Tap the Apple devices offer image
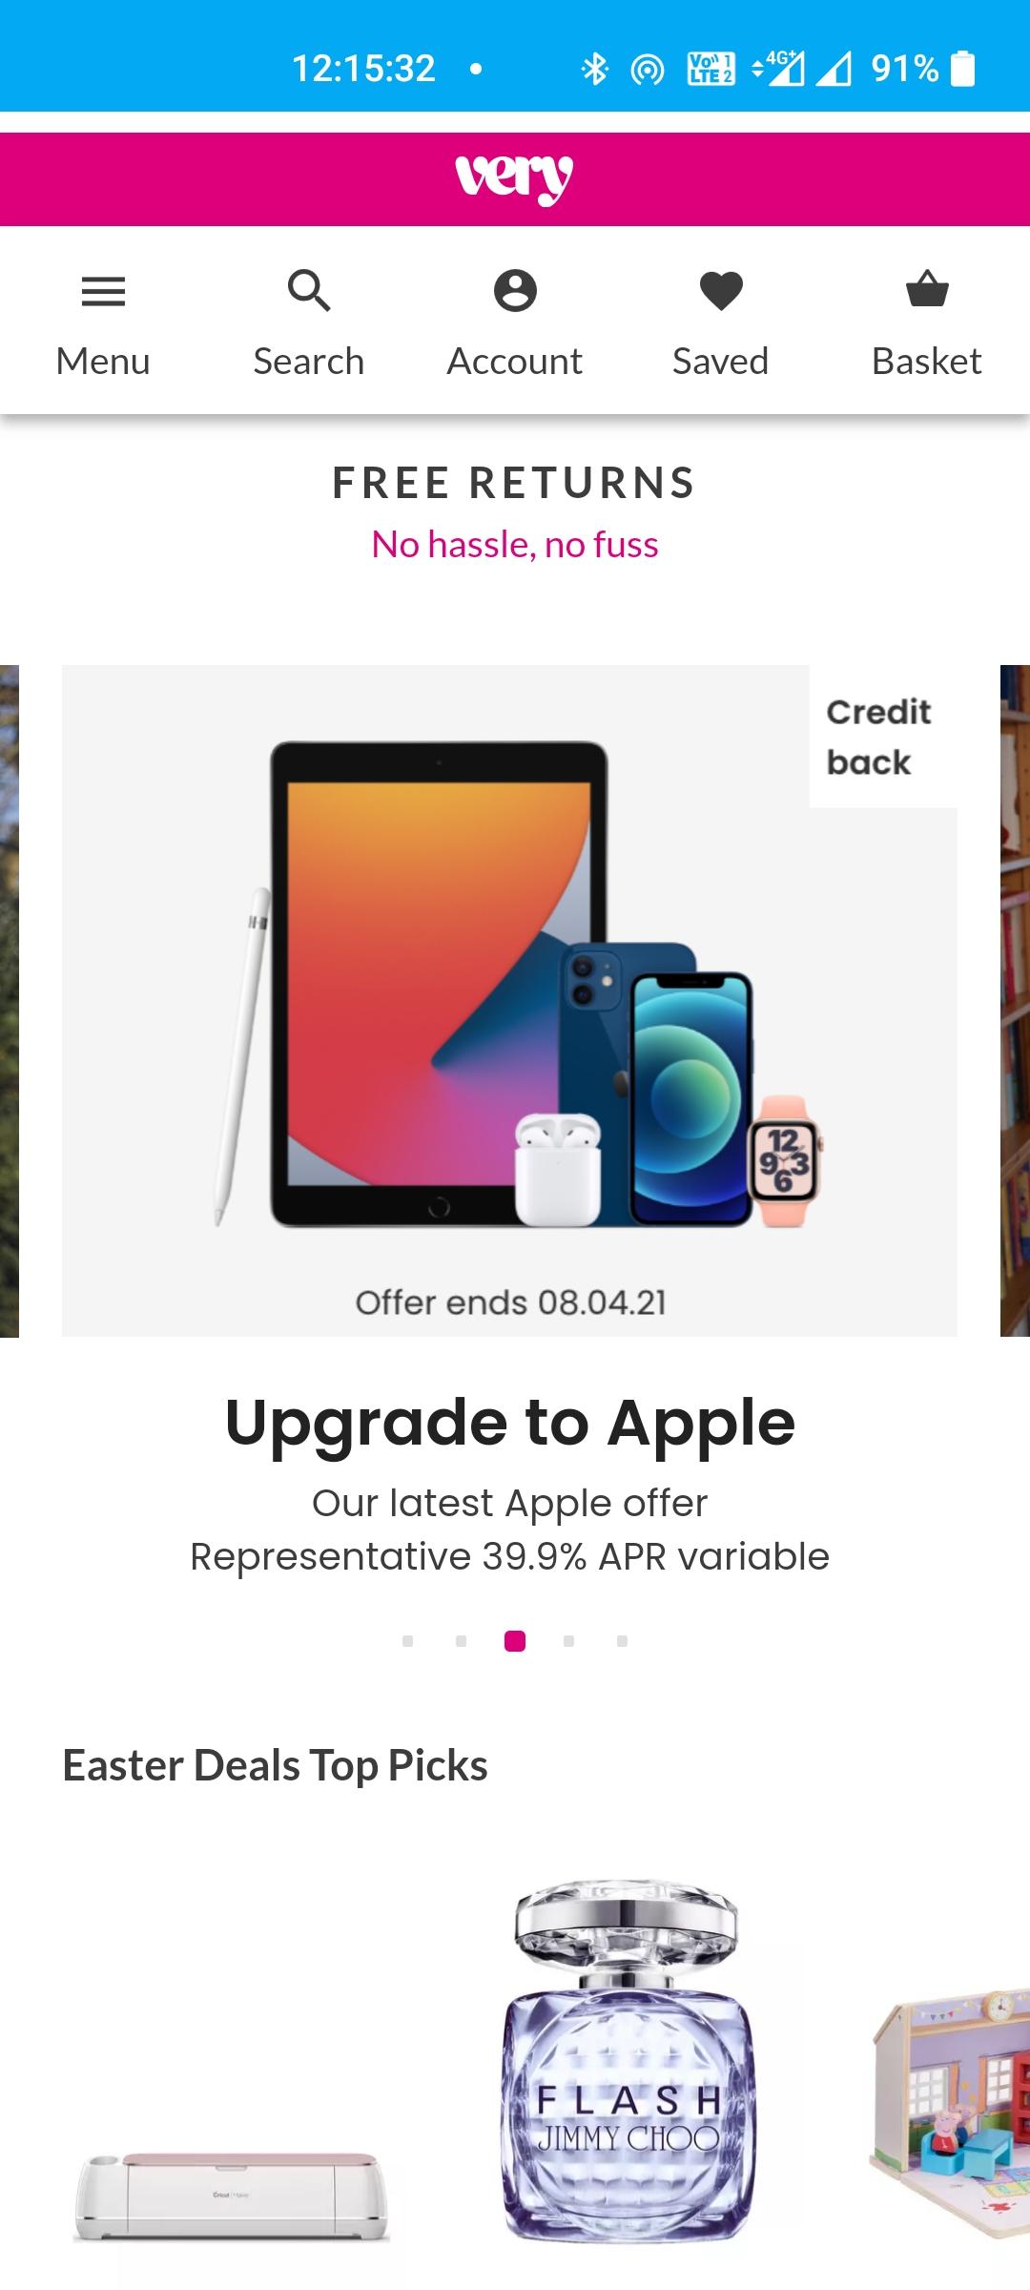The width and height of the screenshot is (1030, 2290). (x=509, y=1001)
